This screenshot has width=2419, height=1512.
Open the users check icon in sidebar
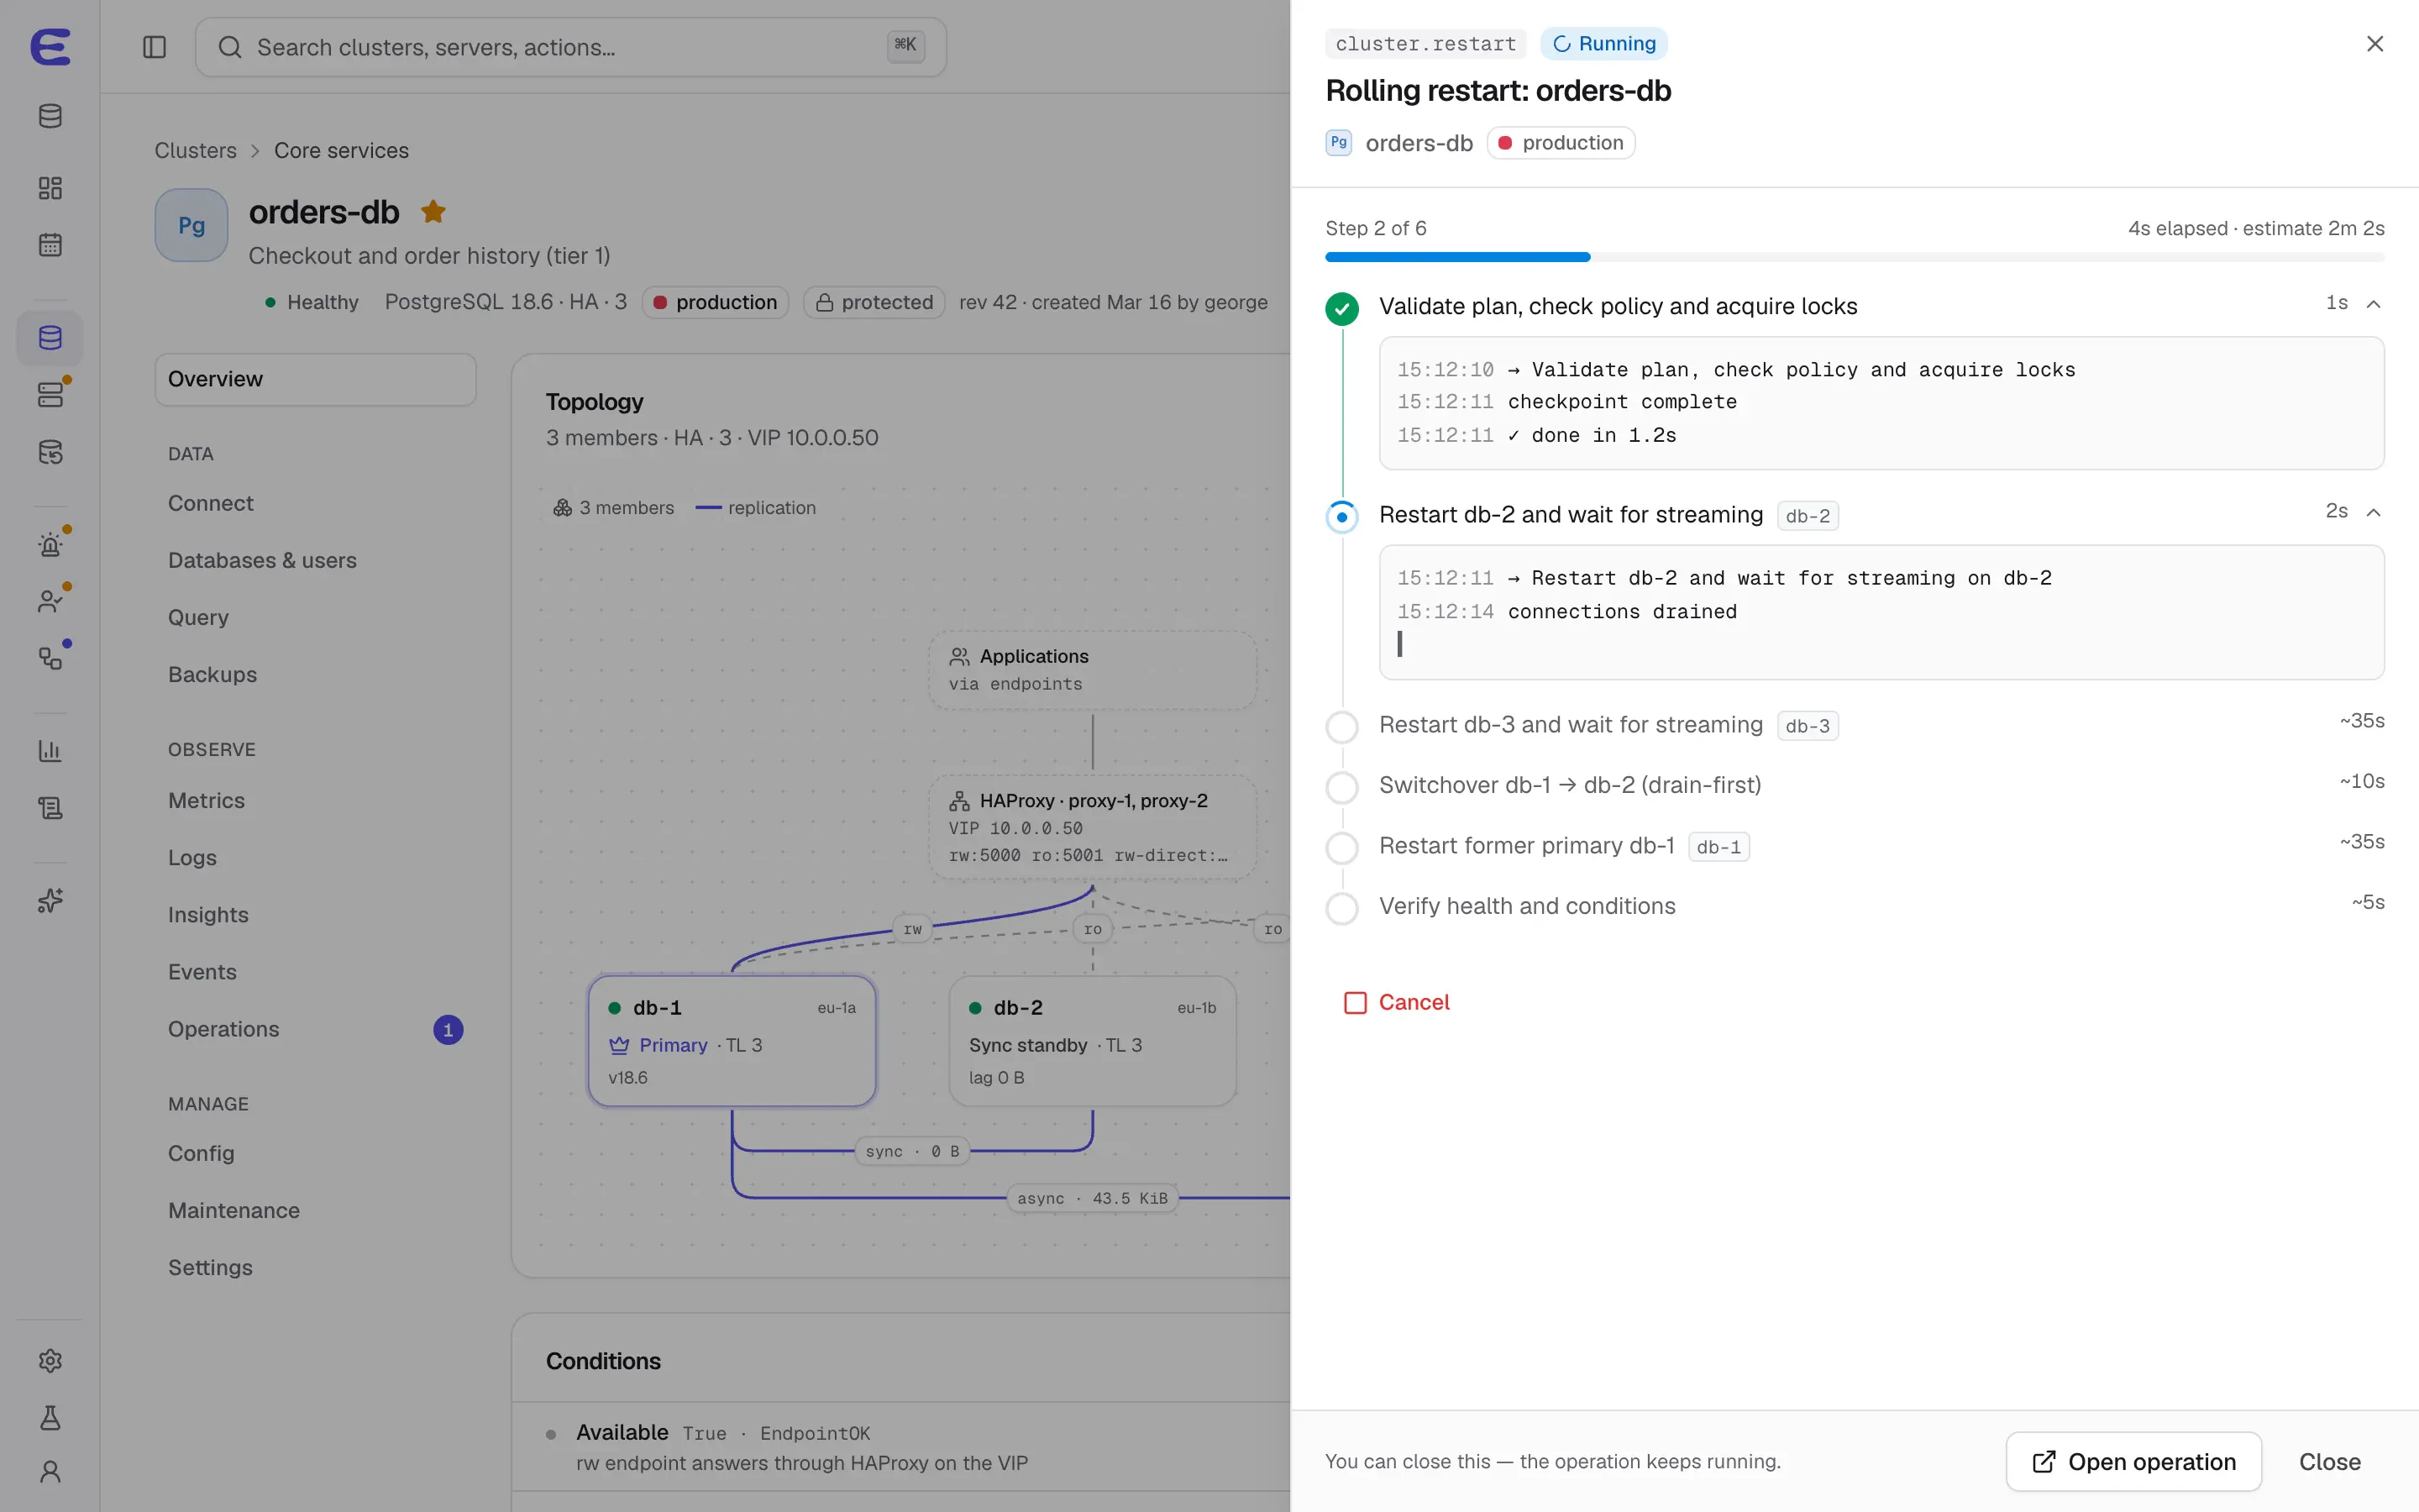point(50,602)
